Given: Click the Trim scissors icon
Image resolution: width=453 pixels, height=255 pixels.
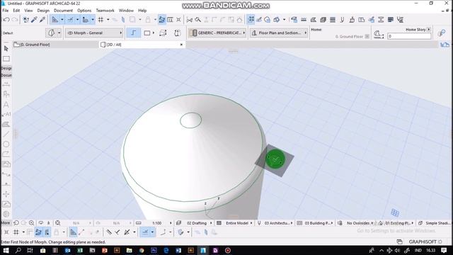Looking at the screenshot, I should pos(190,20).
